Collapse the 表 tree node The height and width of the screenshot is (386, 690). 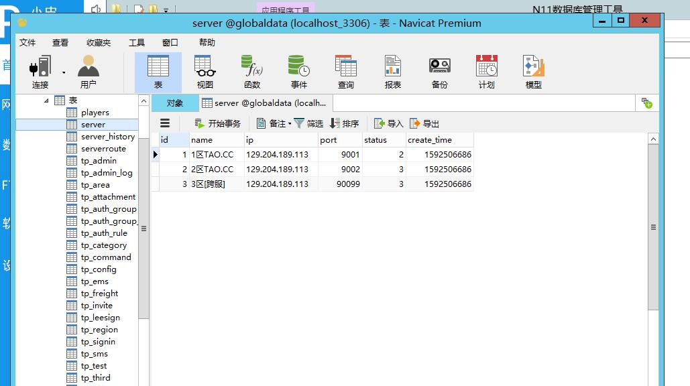(x=46, y=101)
